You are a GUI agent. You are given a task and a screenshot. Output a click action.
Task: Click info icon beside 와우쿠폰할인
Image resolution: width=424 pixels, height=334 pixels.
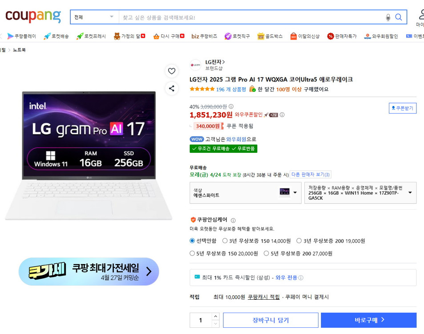282,115
